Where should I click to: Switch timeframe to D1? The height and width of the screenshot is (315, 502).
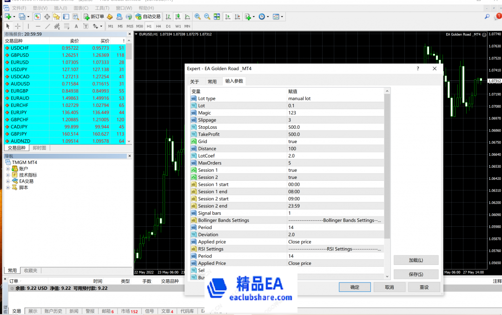click(x=168, y=26)
